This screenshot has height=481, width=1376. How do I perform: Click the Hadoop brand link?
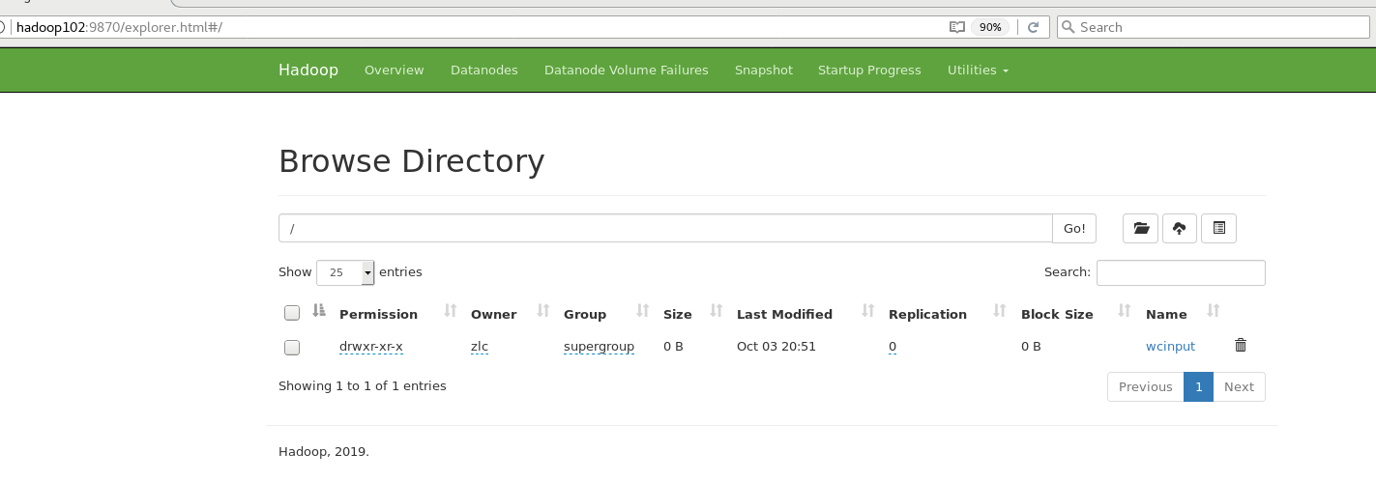[x=308, y=70]
